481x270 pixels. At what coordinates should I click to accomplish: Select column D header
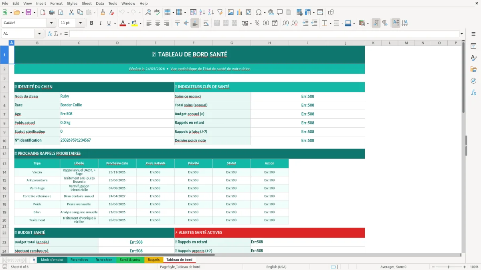click(117, 43)
